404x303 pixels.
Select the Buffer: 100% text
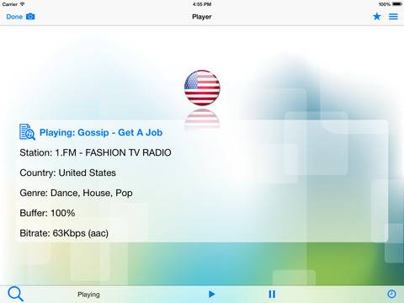click(47, 213)
